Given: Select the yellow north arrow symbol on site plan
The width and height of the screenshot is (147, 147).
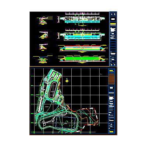Looking at the screenshot, I should 67,81.
